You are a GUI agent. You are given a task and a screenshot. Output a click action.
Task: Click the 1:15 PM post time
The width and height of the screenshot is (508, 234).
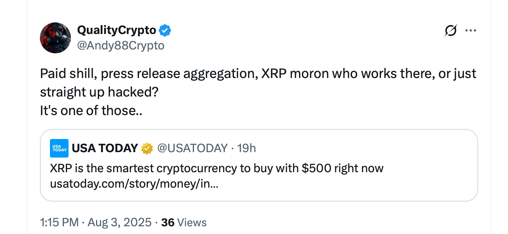coord(59,222)
